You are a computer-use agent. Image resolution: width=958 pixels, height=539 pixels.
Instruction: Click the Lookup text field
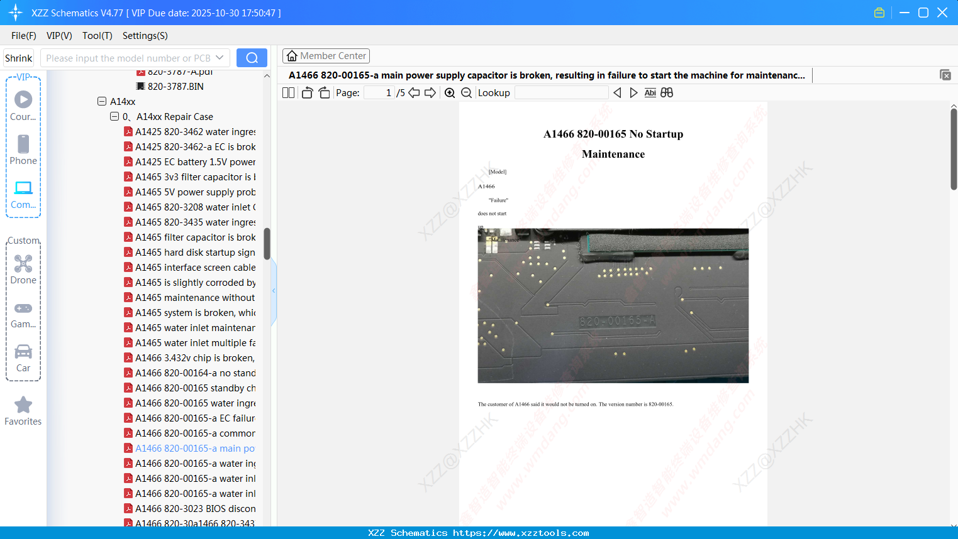tap(562, 93)
